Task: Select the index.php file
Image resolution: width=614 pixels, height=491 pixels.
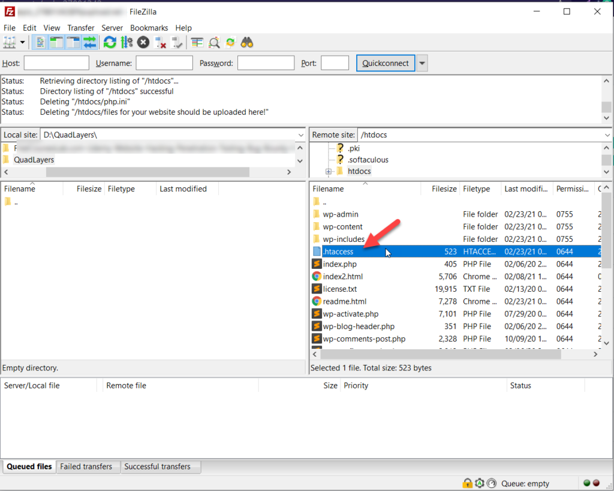Action: point(339,264)
